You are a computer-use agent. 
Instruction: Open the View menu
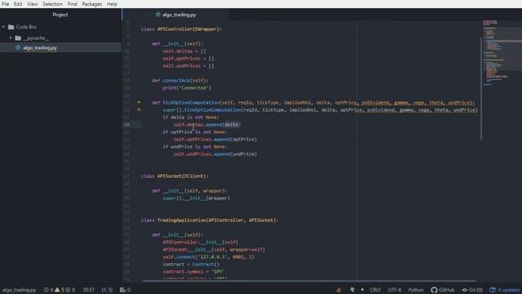tap(33, 4)
